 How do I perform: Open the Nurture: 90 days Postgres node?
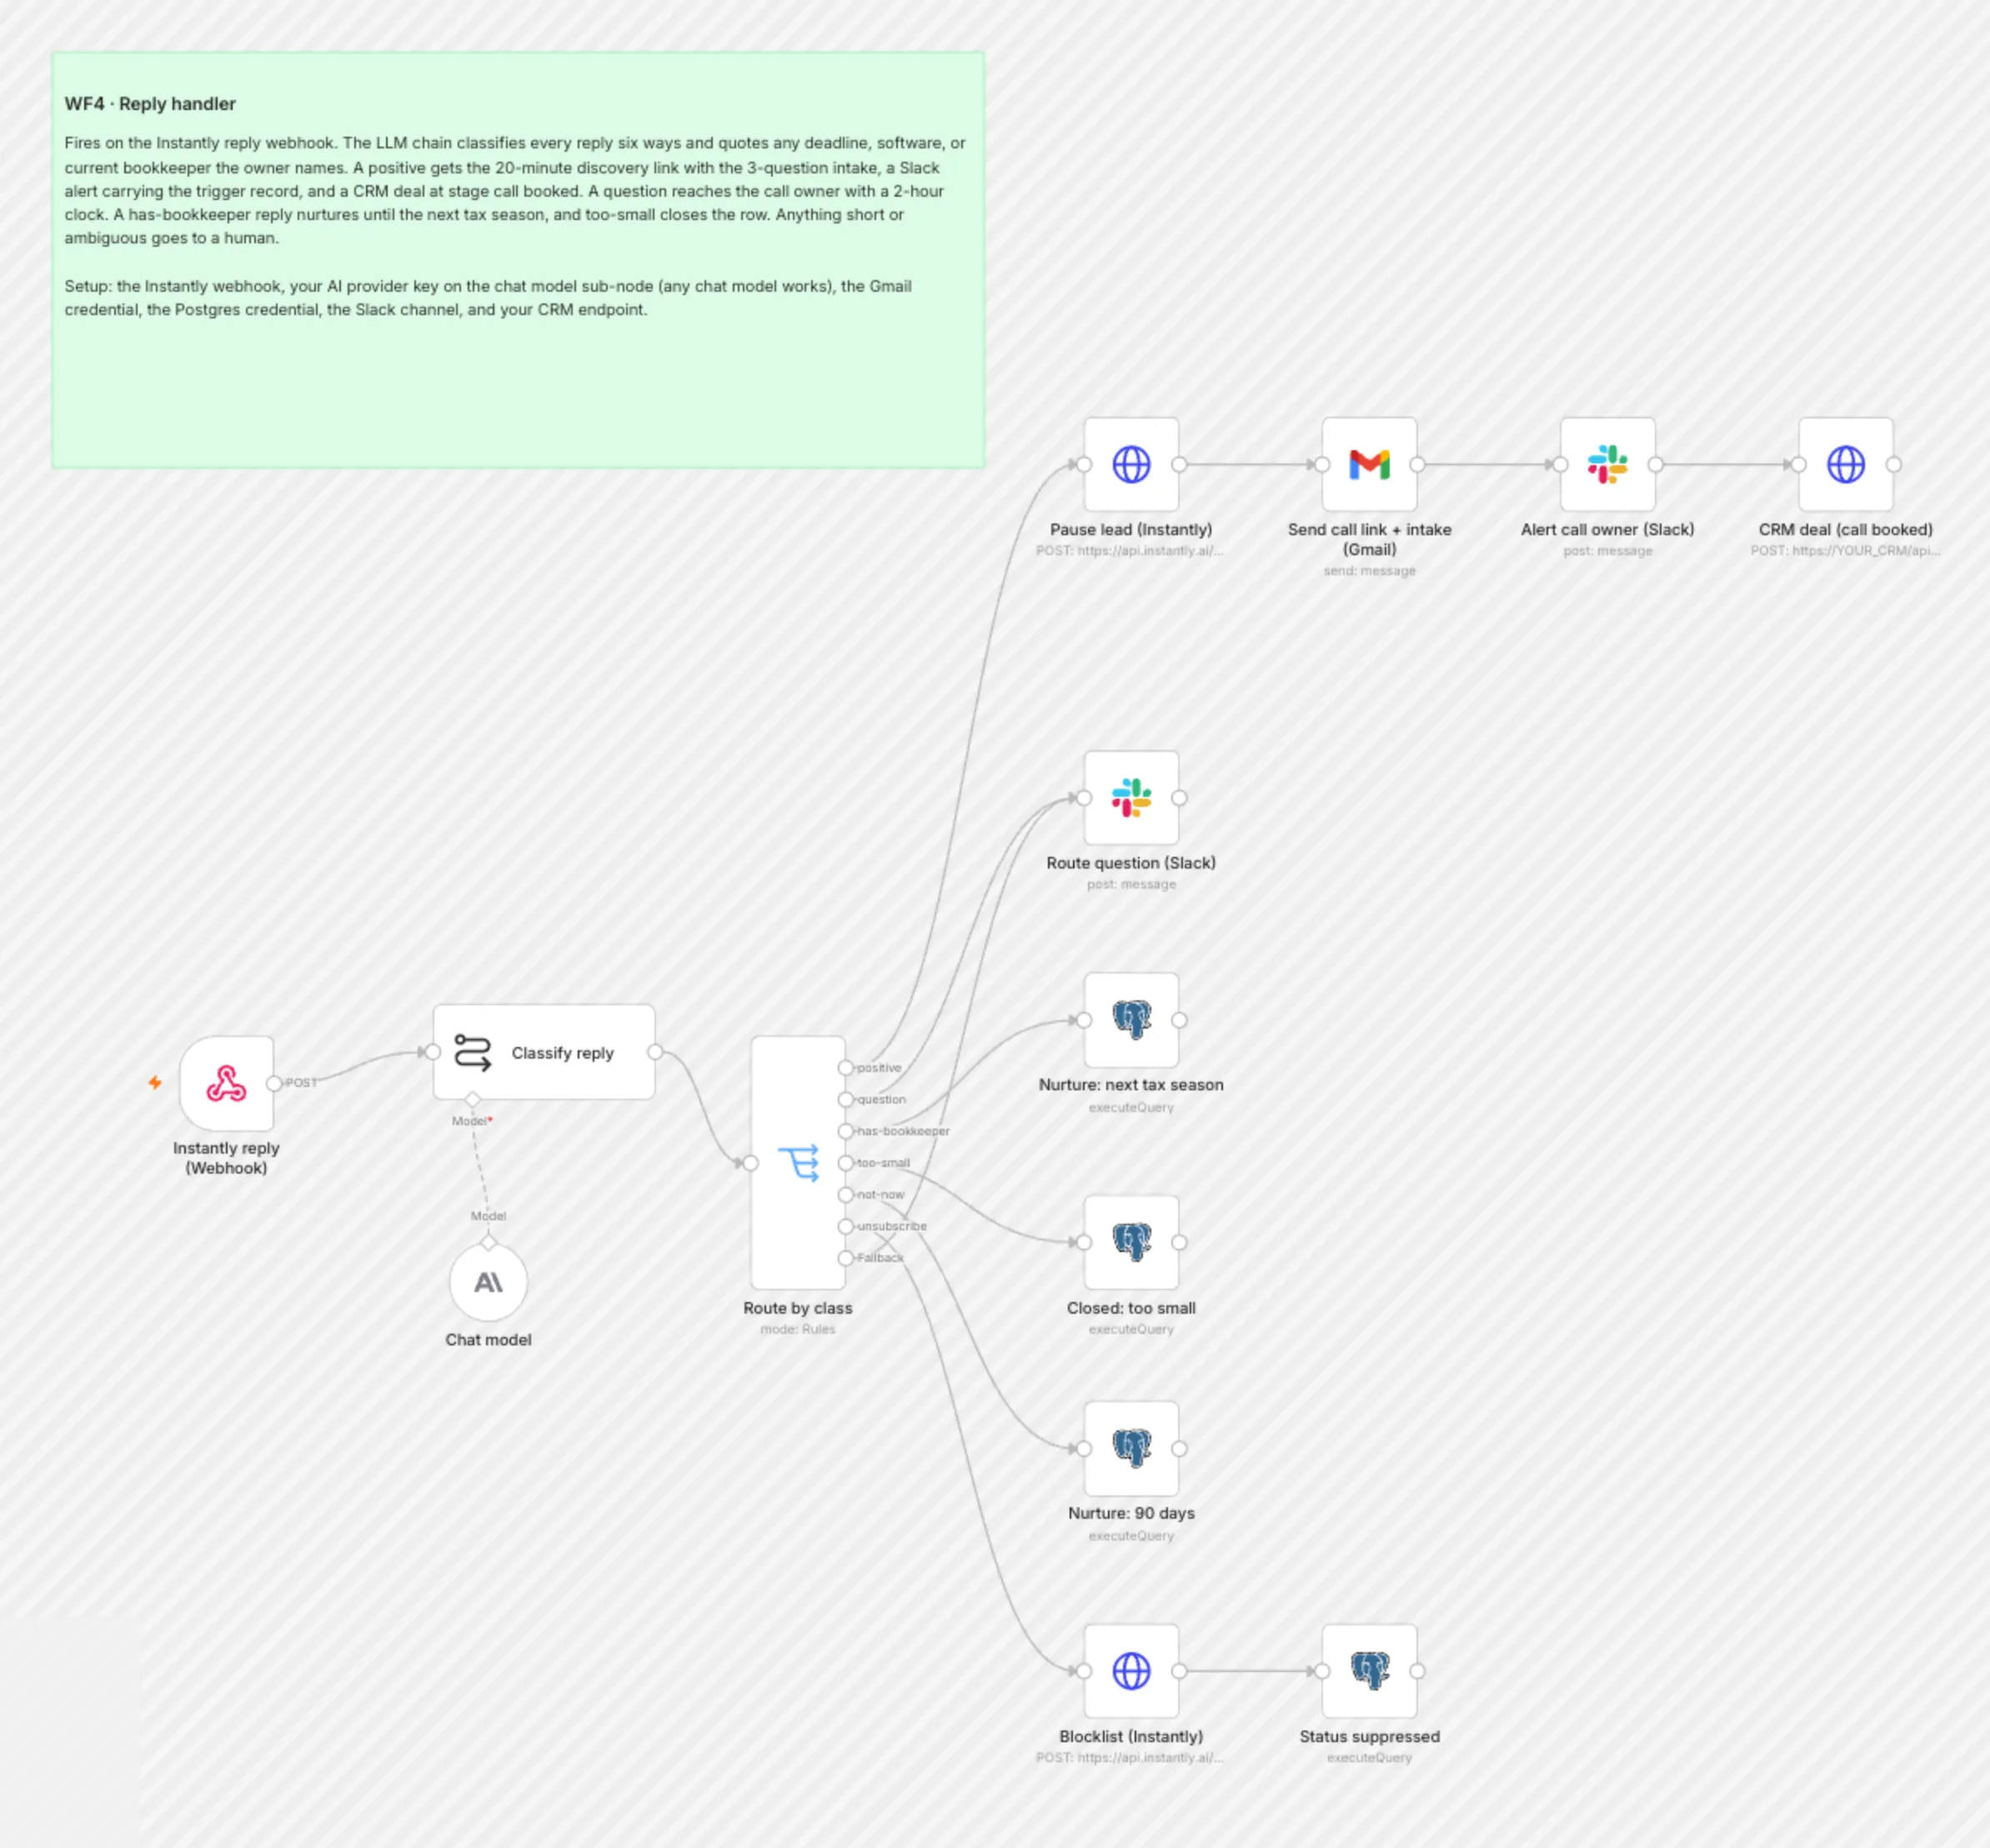[1131, 1448]
